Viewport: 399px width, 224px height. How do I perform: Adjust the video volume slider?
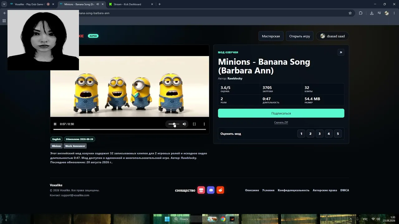174,124
